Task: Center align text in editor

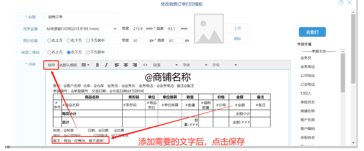Action: tap(126, 65)
